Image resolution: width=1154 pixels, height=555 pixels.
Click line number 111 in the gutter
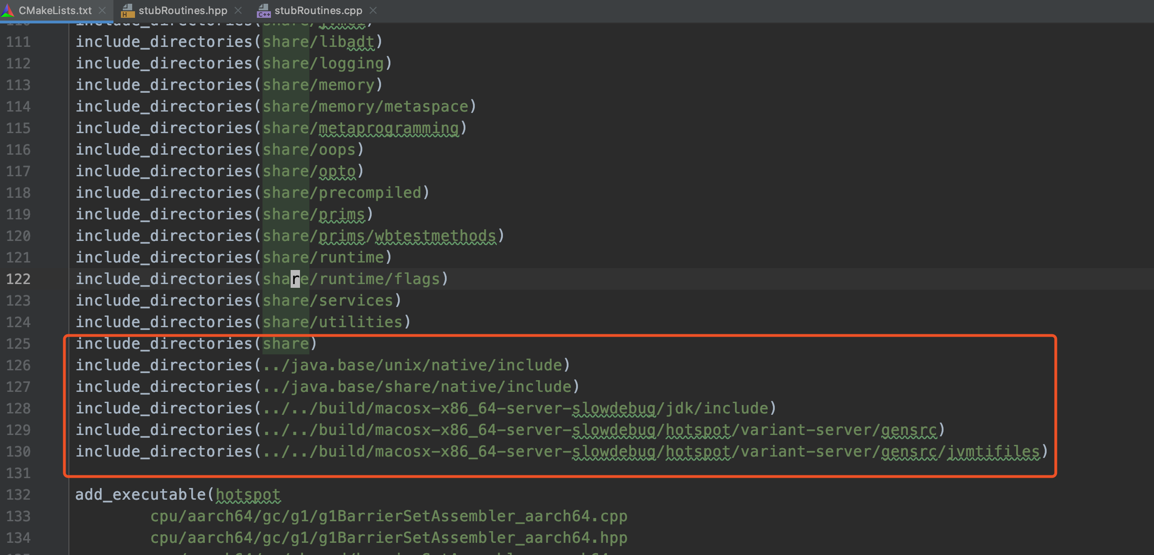18,42
